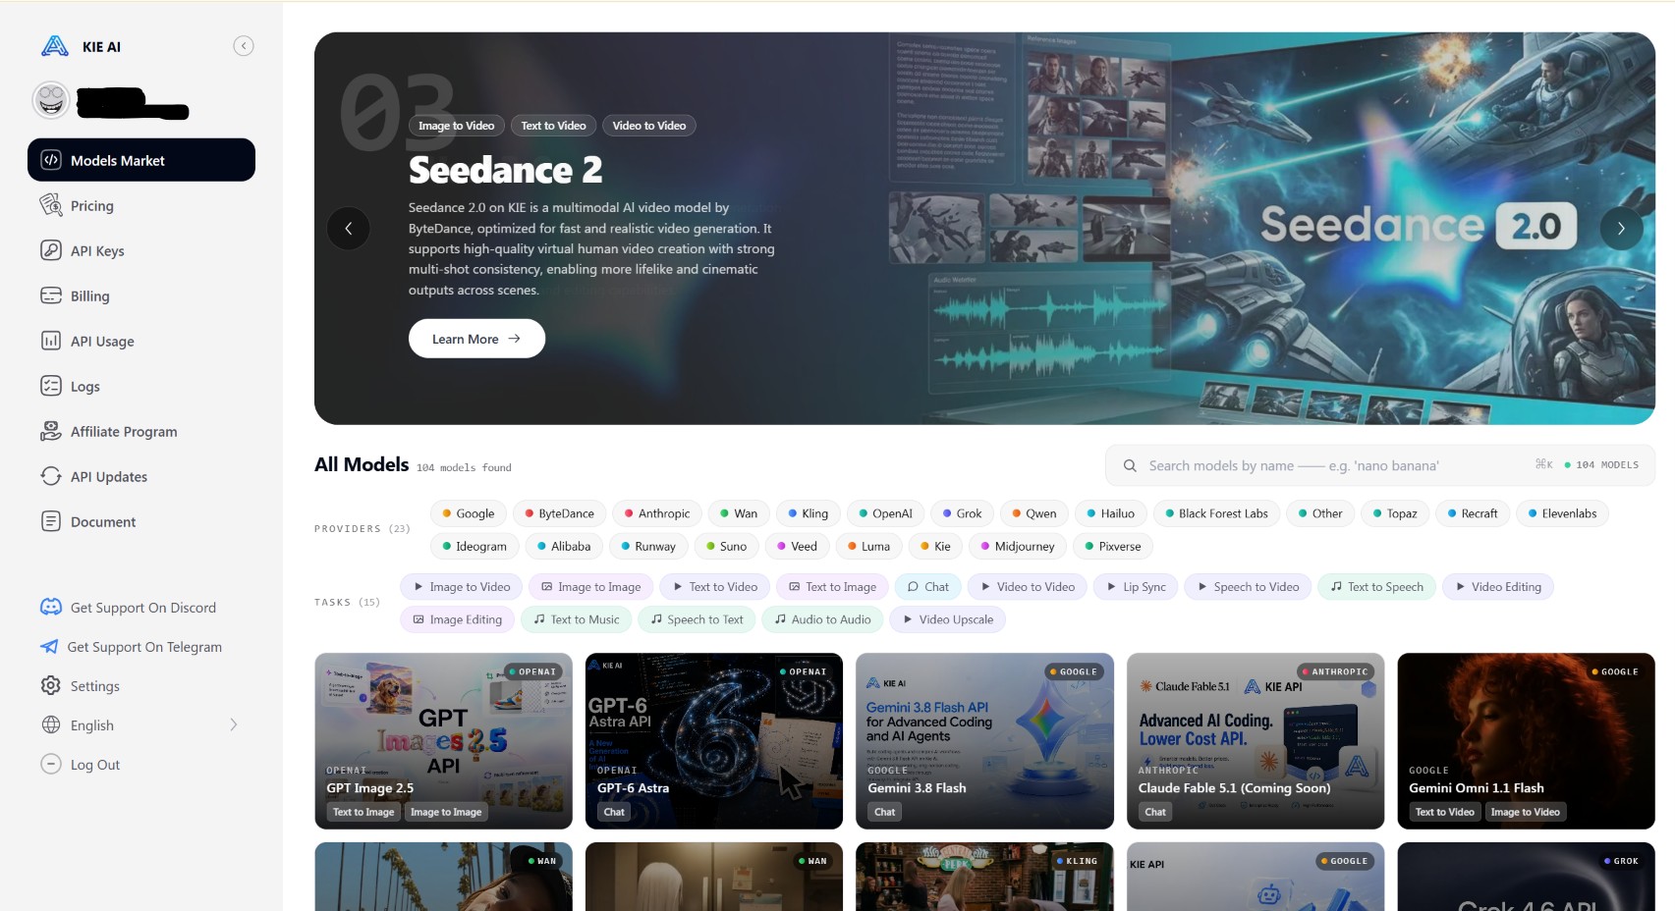Image resolution: width=1675 pixels, height=911 pixels.
Task: Filter tasks by Text to Music
Action: (577, 619)
